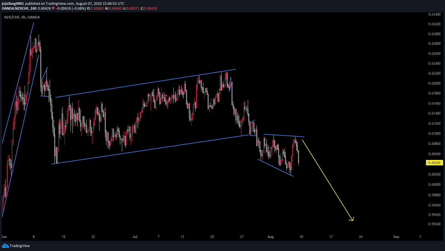The height and width of the screenshot is (251, 445).
Task: Click the O:0.60662 open value
Action: [x=95, y=9]
